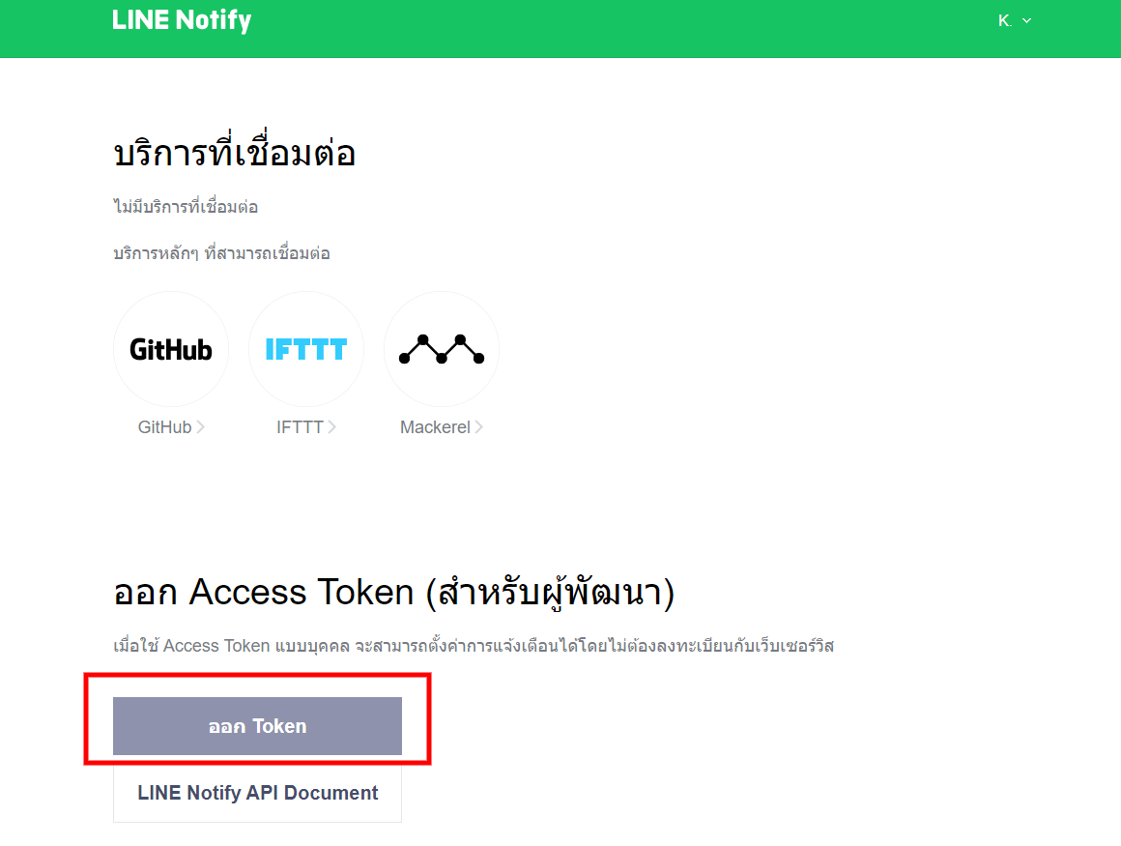Click the บริการหลักๆ ที่สามารถเชื่อมต่อ label
The height and width of the screenshot is (846, 1121).
click(221, 253)
